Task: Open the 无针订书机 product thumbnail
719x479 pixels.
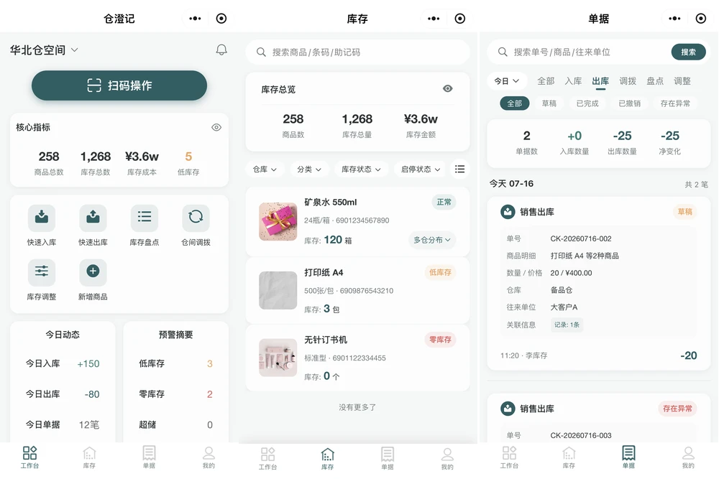Action: click(278, 358)
